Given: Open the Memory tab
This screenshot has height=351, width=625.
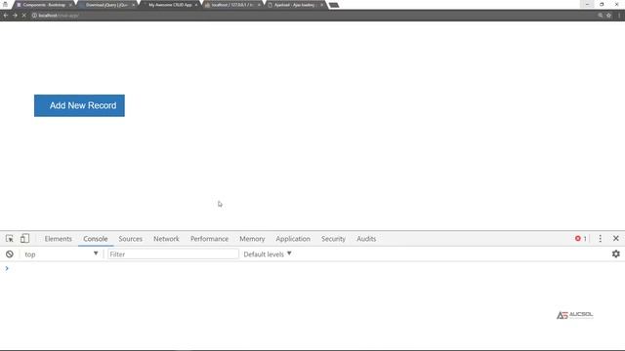Looking at the screenshot, I should 252,239.
